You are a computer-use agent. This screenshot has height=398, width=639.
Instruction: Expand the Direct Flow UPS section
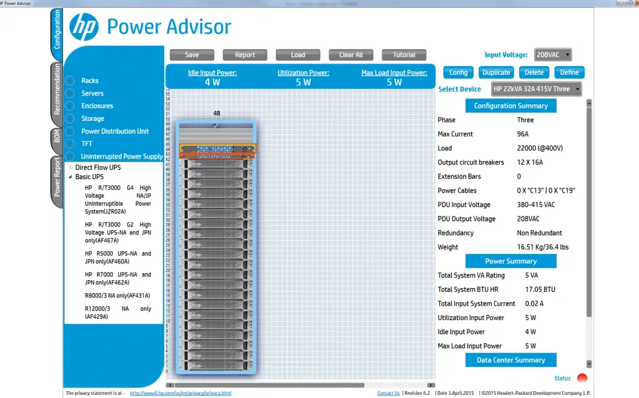point(70,167)
